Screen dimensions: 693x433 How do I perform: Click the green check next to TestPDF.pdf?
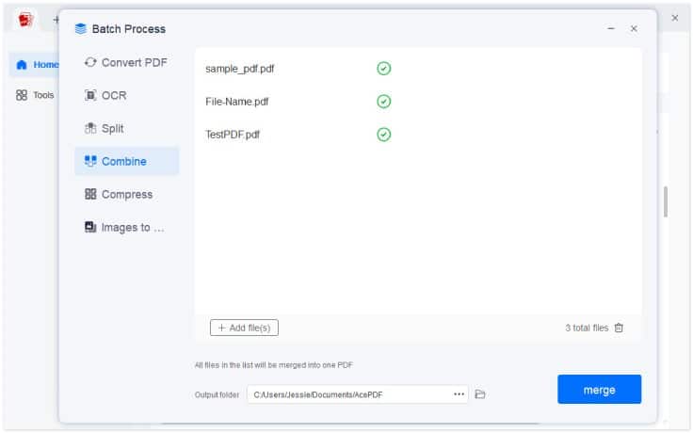click(x=383, y=135)
